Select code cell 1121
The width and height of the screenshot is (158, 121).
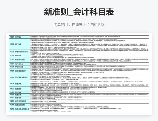coord(12,84)
